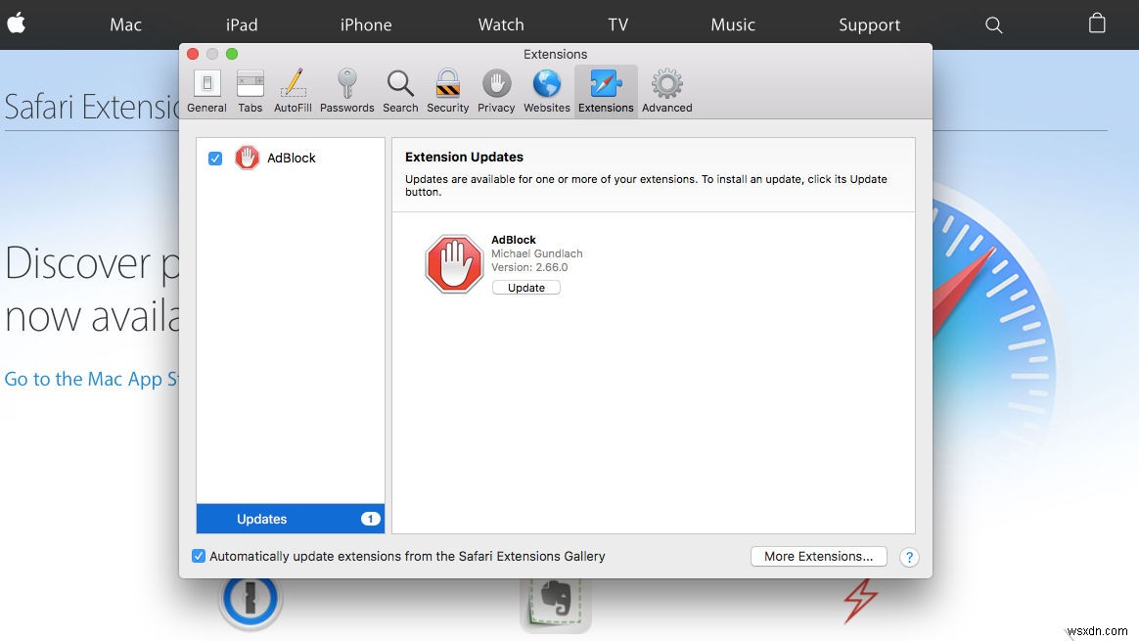Open the Search preferences pane
Viewport: 1139px width, 641px height.
click(x=400, y=91)
